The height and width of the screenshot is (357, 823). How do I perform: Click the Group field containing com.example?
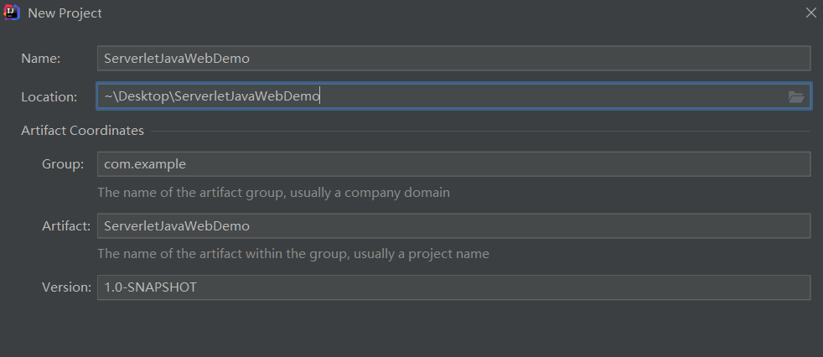point(454,164)
